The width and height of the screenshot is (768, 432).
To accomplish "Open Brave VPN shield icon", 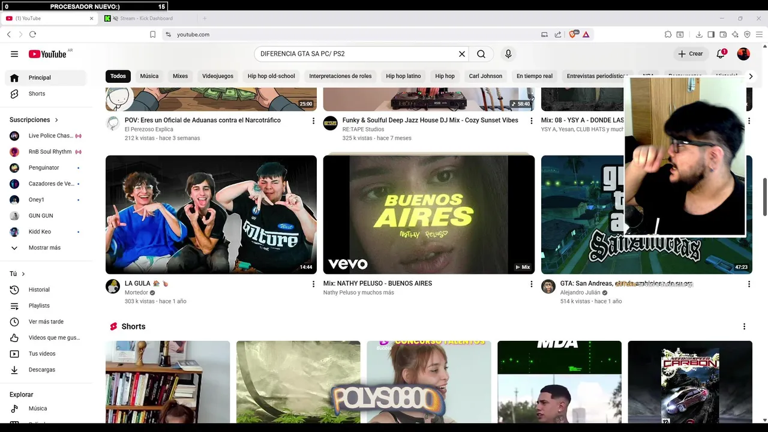I will (x=747, y=34).
